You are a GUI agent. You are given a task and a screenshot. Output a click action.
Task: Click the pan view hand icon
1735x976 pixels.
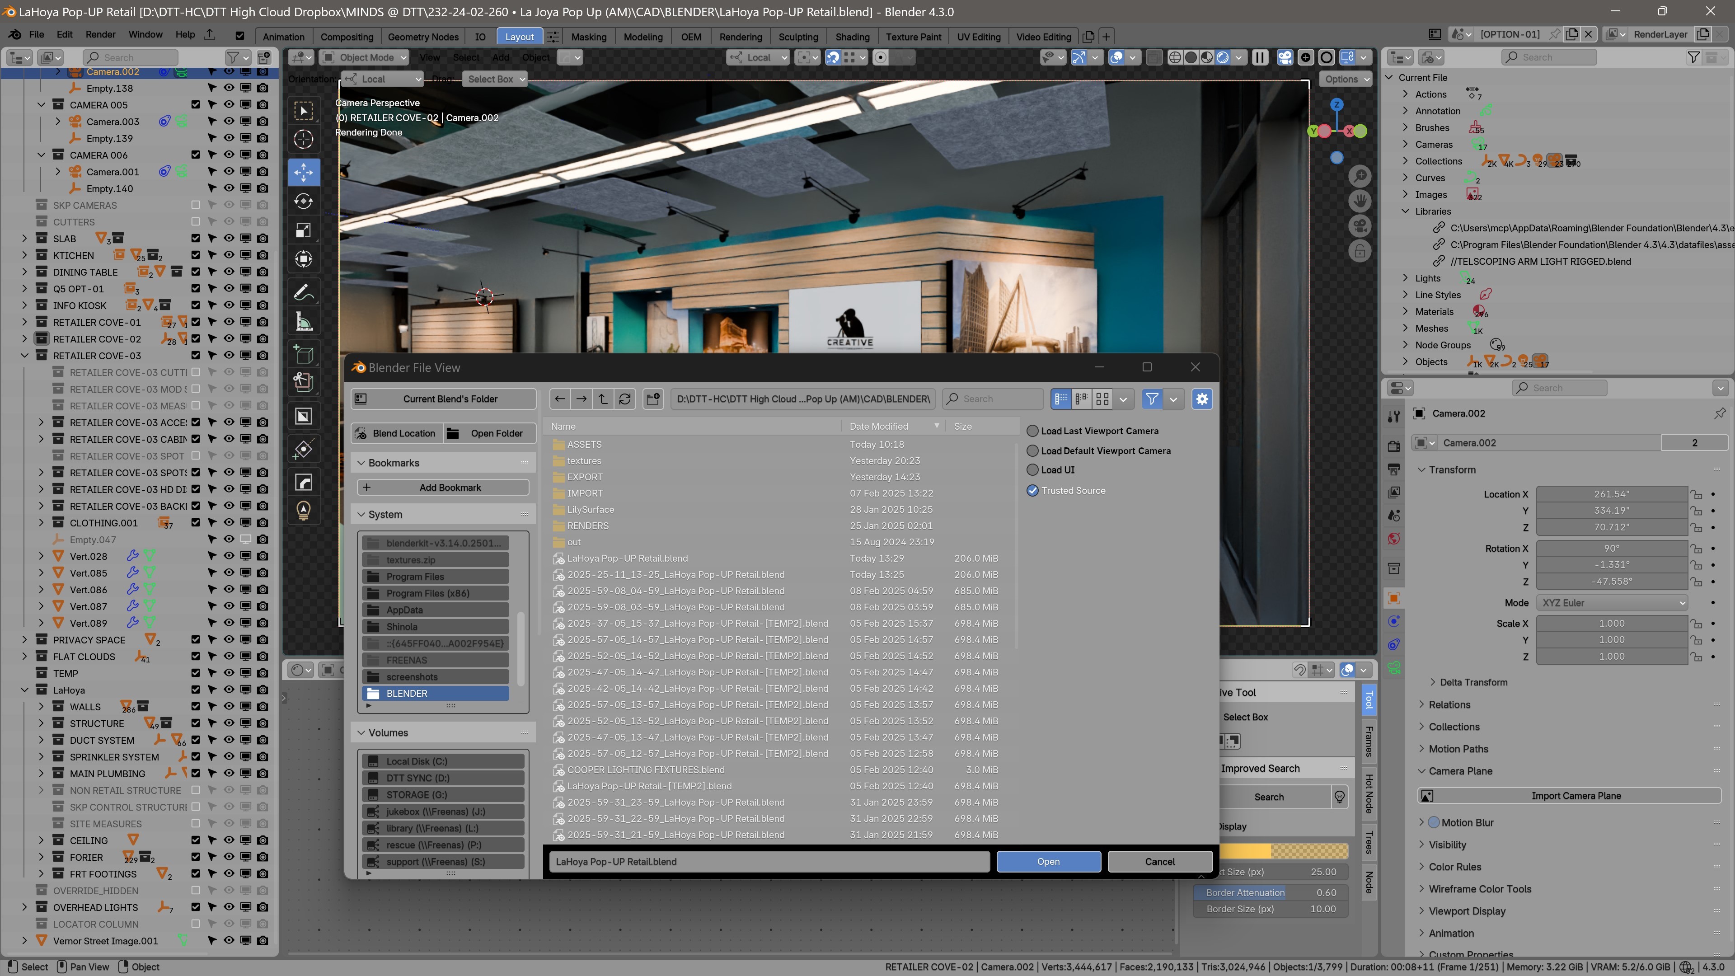(1360, 201)
